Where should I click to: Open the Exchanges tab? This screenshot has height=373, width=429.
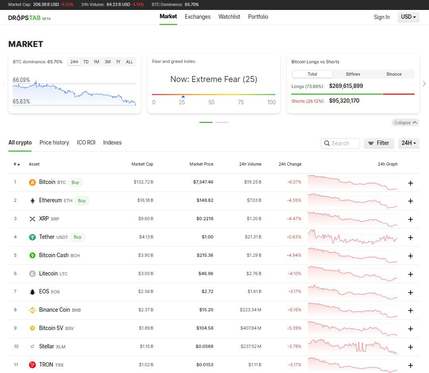pos(197,17)
